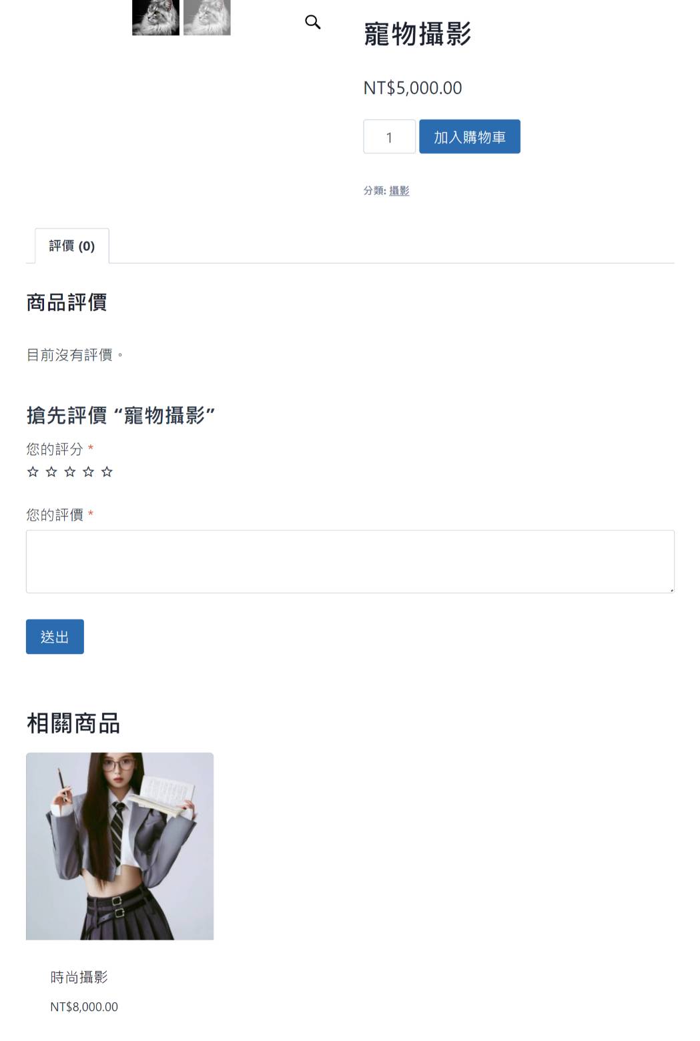Click the 寵物攝影 product title heading

tap(418, 34)
